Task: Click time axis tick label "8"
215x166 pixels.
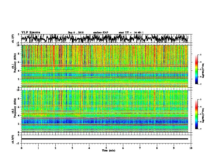Action: [157, 148]
